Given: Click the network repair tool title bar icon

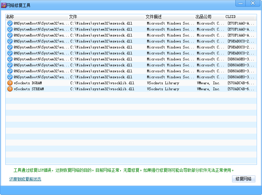Looking at the screenshot, I should point(4,5).
